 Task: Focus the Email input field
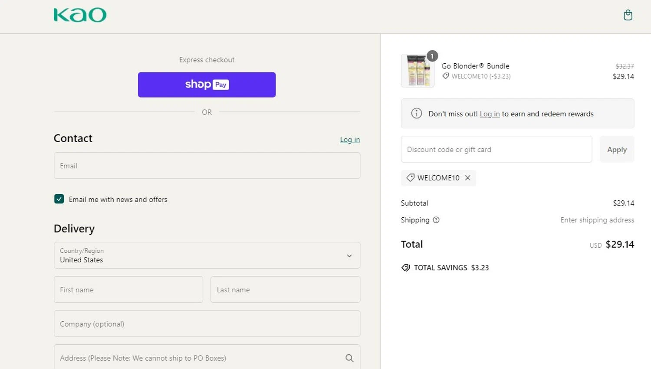[x=207, y=165]
